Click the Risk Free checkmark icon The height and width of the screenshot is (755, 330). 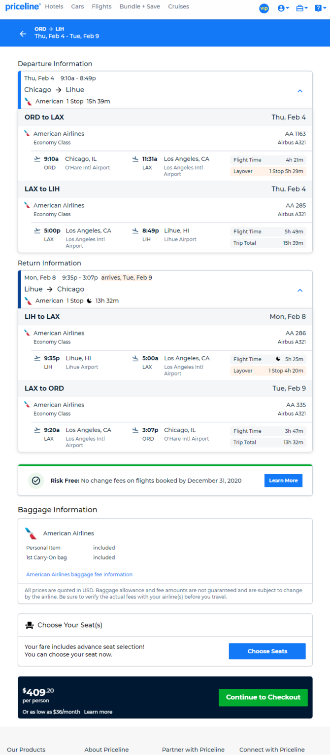35,480
